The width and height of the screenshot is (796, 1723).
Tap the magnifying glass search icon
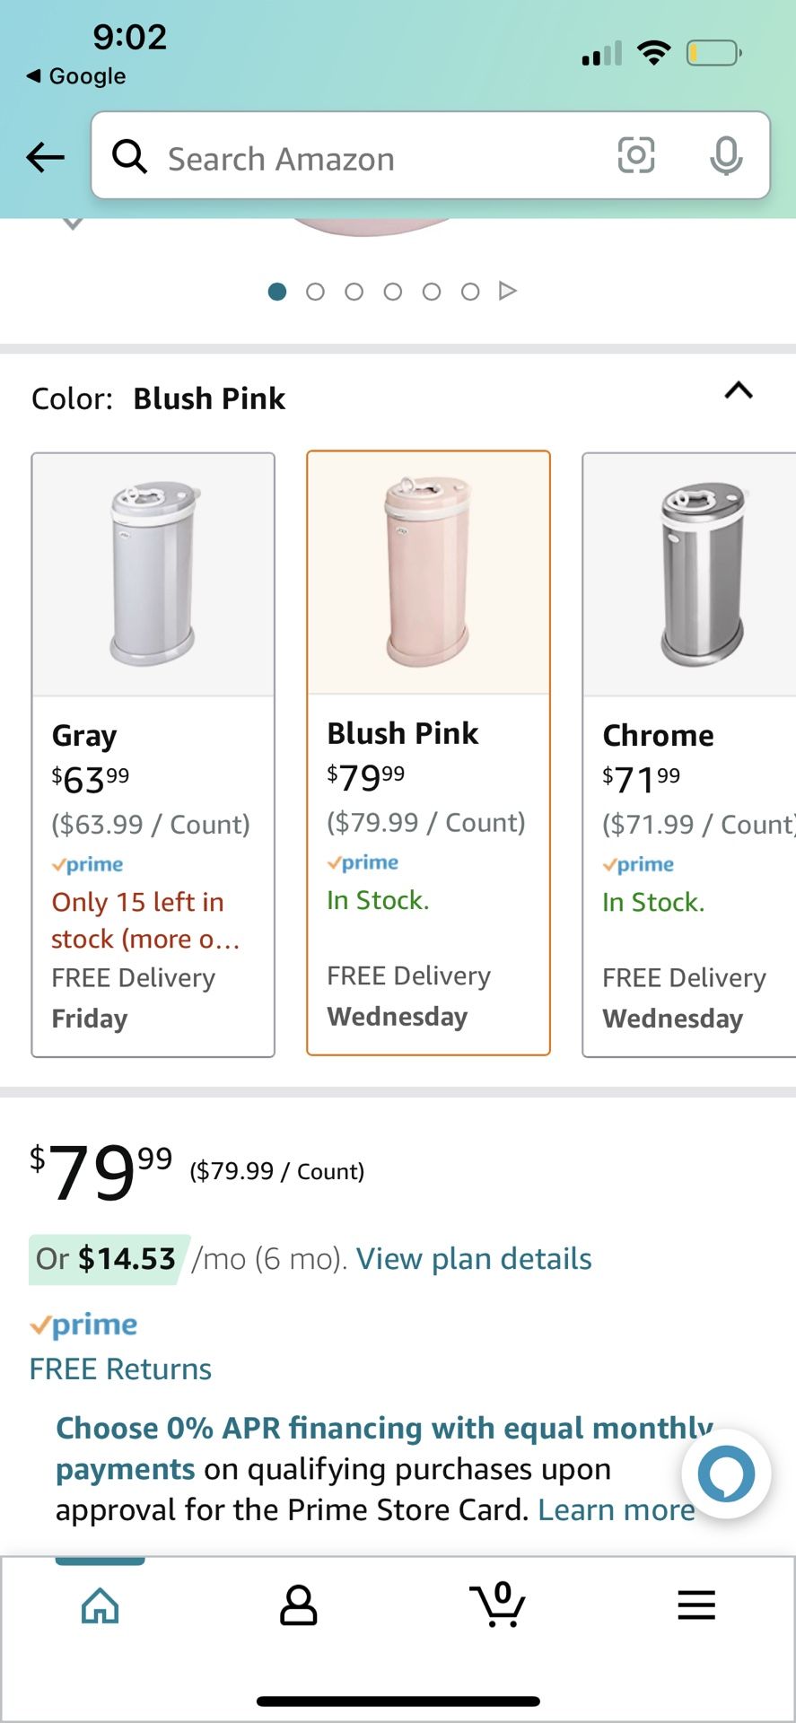click(x=129, y=156)
